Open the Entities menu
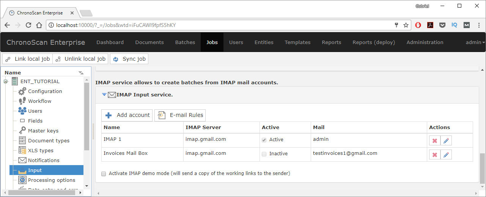The image size is (486, 197). point(264,42)
